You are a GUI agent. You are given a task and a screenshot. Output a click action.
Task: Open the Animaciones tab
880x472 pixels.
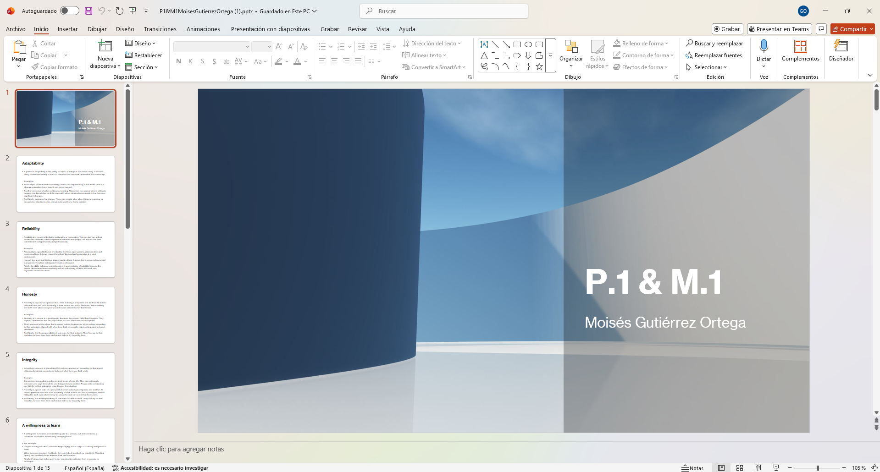click(x=203, y=29)
